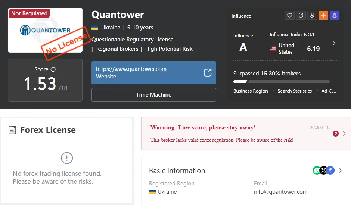Click the surpassed brokers progress bar
351x206 pixels.
click(282, 82)
